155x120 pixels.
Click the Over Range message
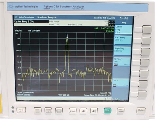click(x=54, y=22)
